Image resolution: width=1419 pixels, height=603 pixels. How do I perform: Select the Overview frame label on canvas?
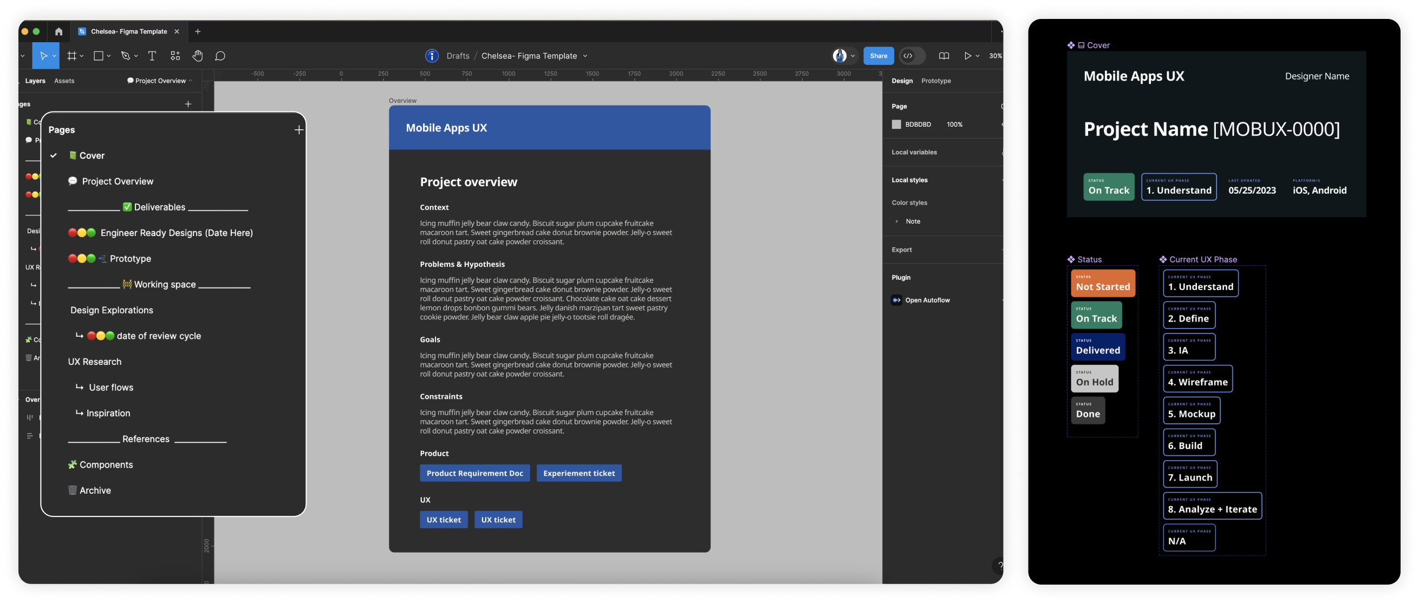[x=402, y=101]
